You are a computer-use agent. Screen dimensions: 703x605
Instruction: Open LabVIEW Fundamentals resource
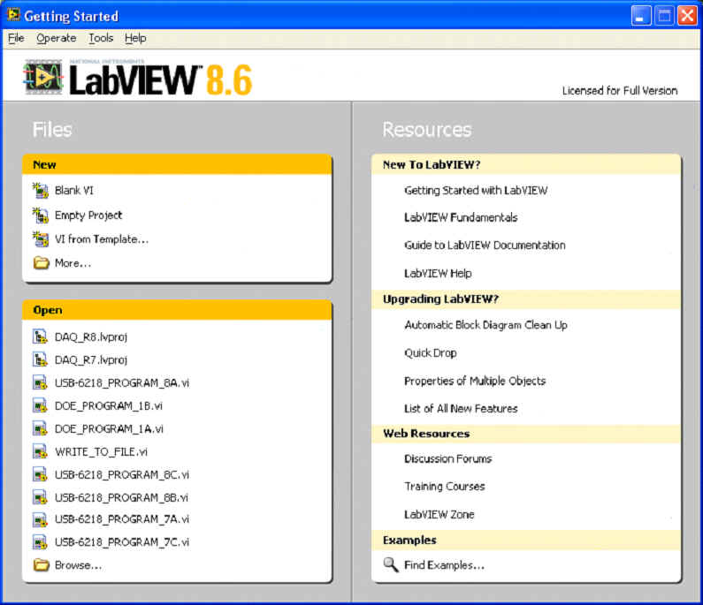click(x=461, y=217)
